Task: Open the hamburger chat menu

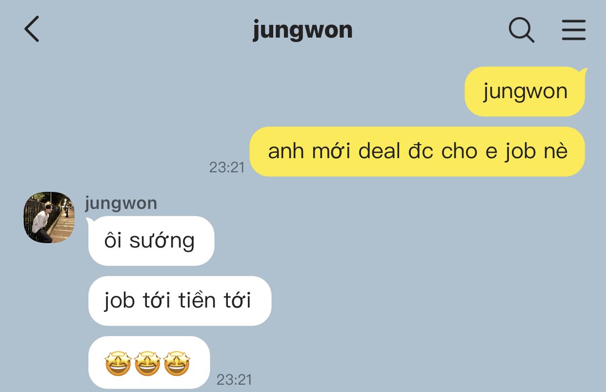Action: click(x=573, y=30)
